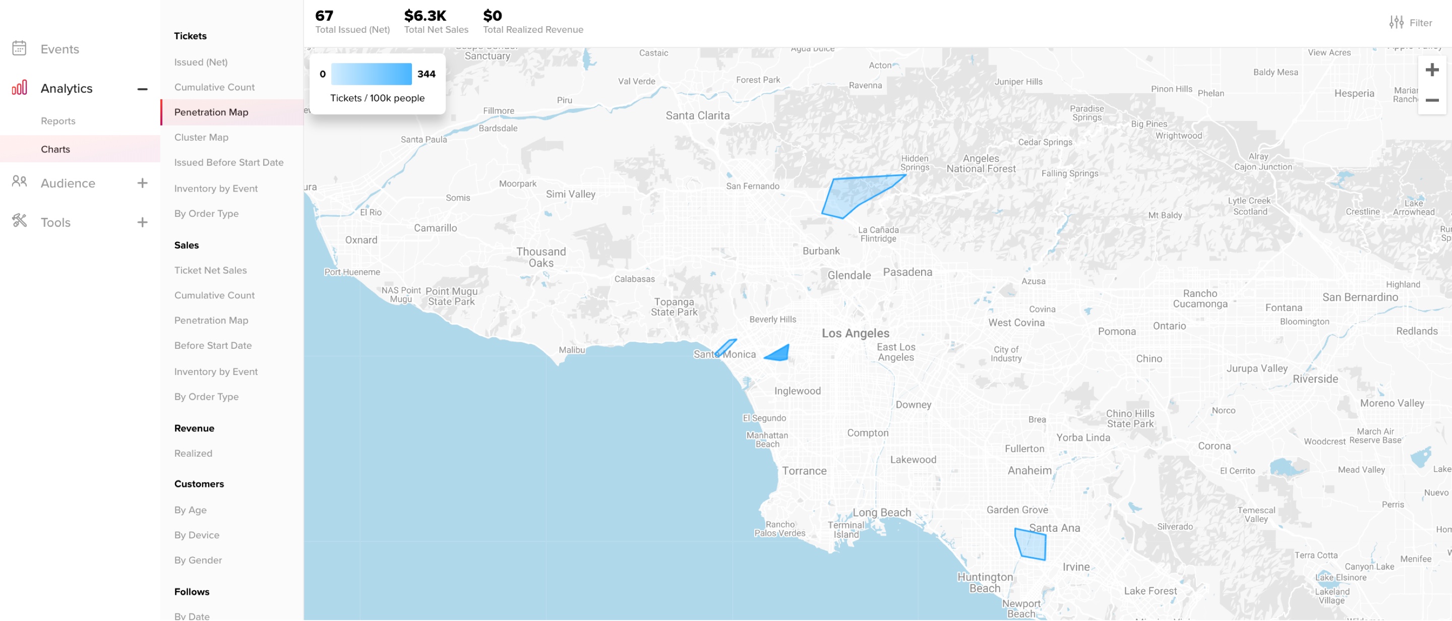Click the Los Angeles map label
The height and width of the screenshot is (621, 1452).
pos(855,333)
